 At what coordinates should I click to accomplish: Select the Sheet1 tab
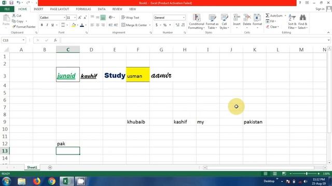click(32, 167)
